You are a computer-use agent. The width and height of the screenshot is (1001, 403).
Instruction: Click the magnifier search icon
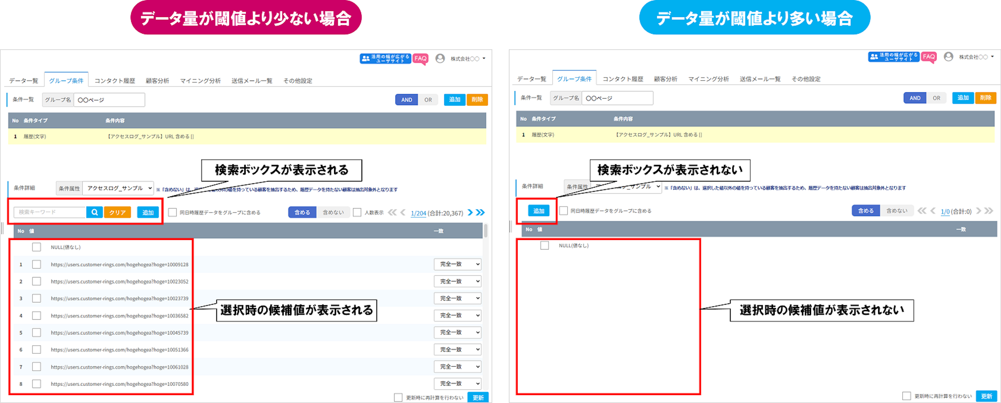(x=94, y=212)
